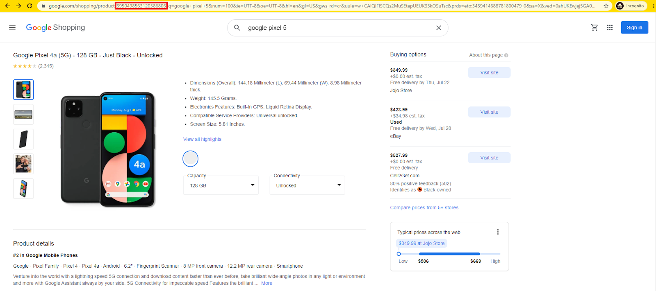This screenshot has height=291, width=656.
Task: Click the #2 in Google Mobile Phones text
Action: (46, 255)
